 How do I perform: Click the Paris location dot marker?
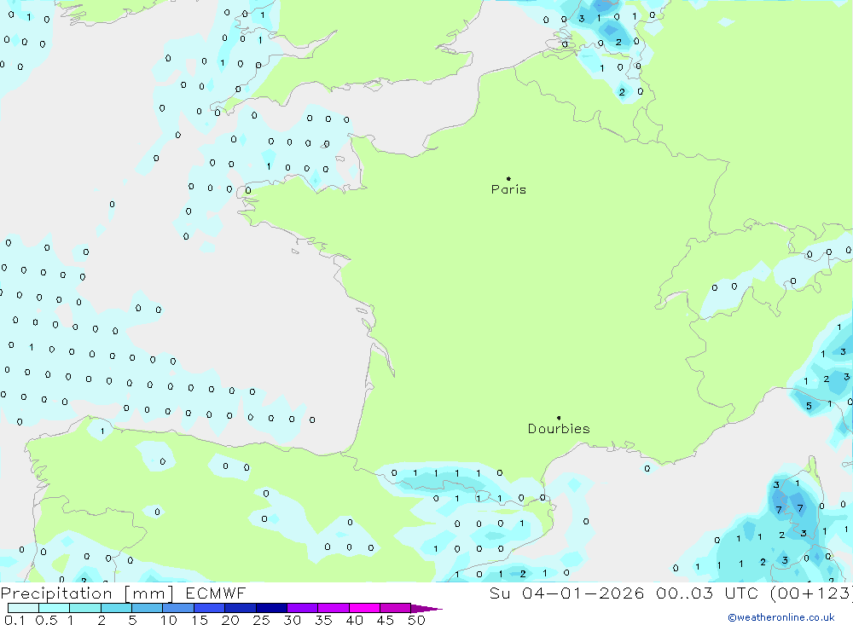508,178
